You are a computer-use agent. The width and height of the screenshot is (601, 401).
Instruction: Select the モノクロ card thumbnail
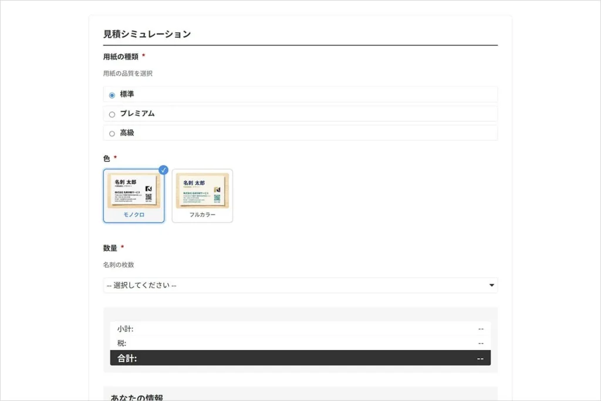(x=134, y=196)
